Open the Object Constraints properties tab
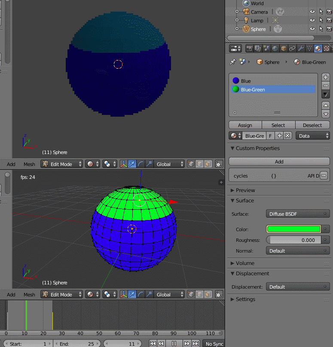This screenshot has height=347, width=333. 292,48
